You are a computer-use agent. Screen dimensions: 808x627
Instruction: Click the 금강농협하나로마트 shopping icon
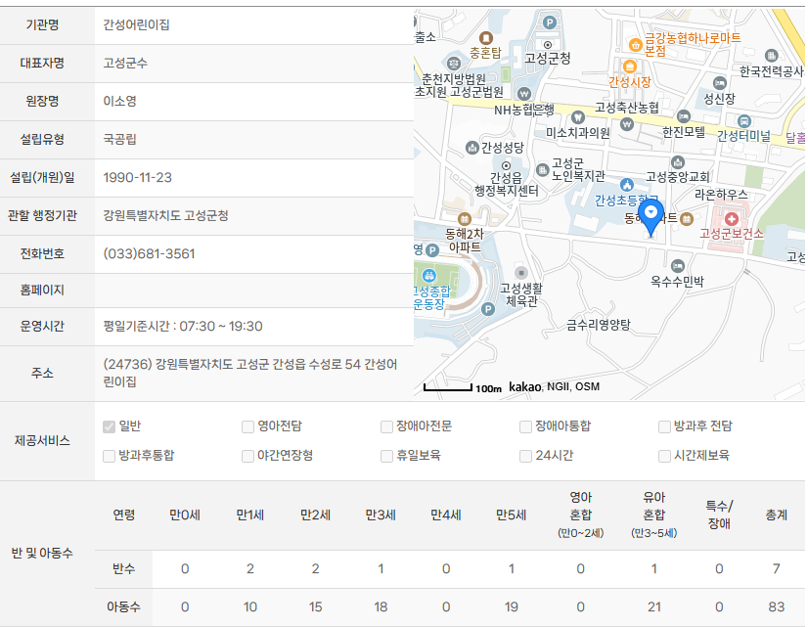click(636, 45)
